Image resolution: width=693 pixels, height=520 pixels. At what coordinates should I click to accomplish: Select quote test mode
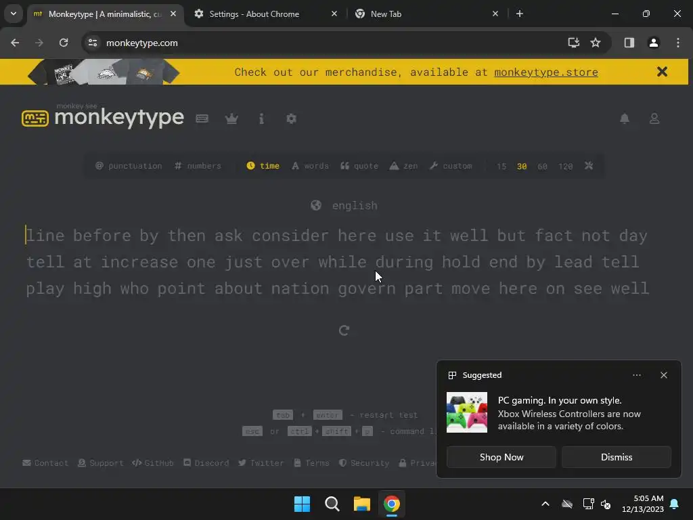(x=359, y=166)
